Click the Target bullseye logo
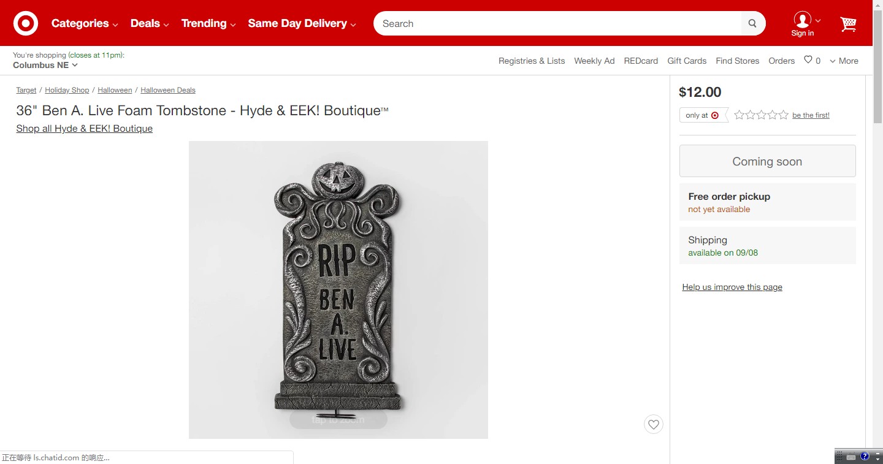This screenshot has height=464, width=883. tap(26, 23)
